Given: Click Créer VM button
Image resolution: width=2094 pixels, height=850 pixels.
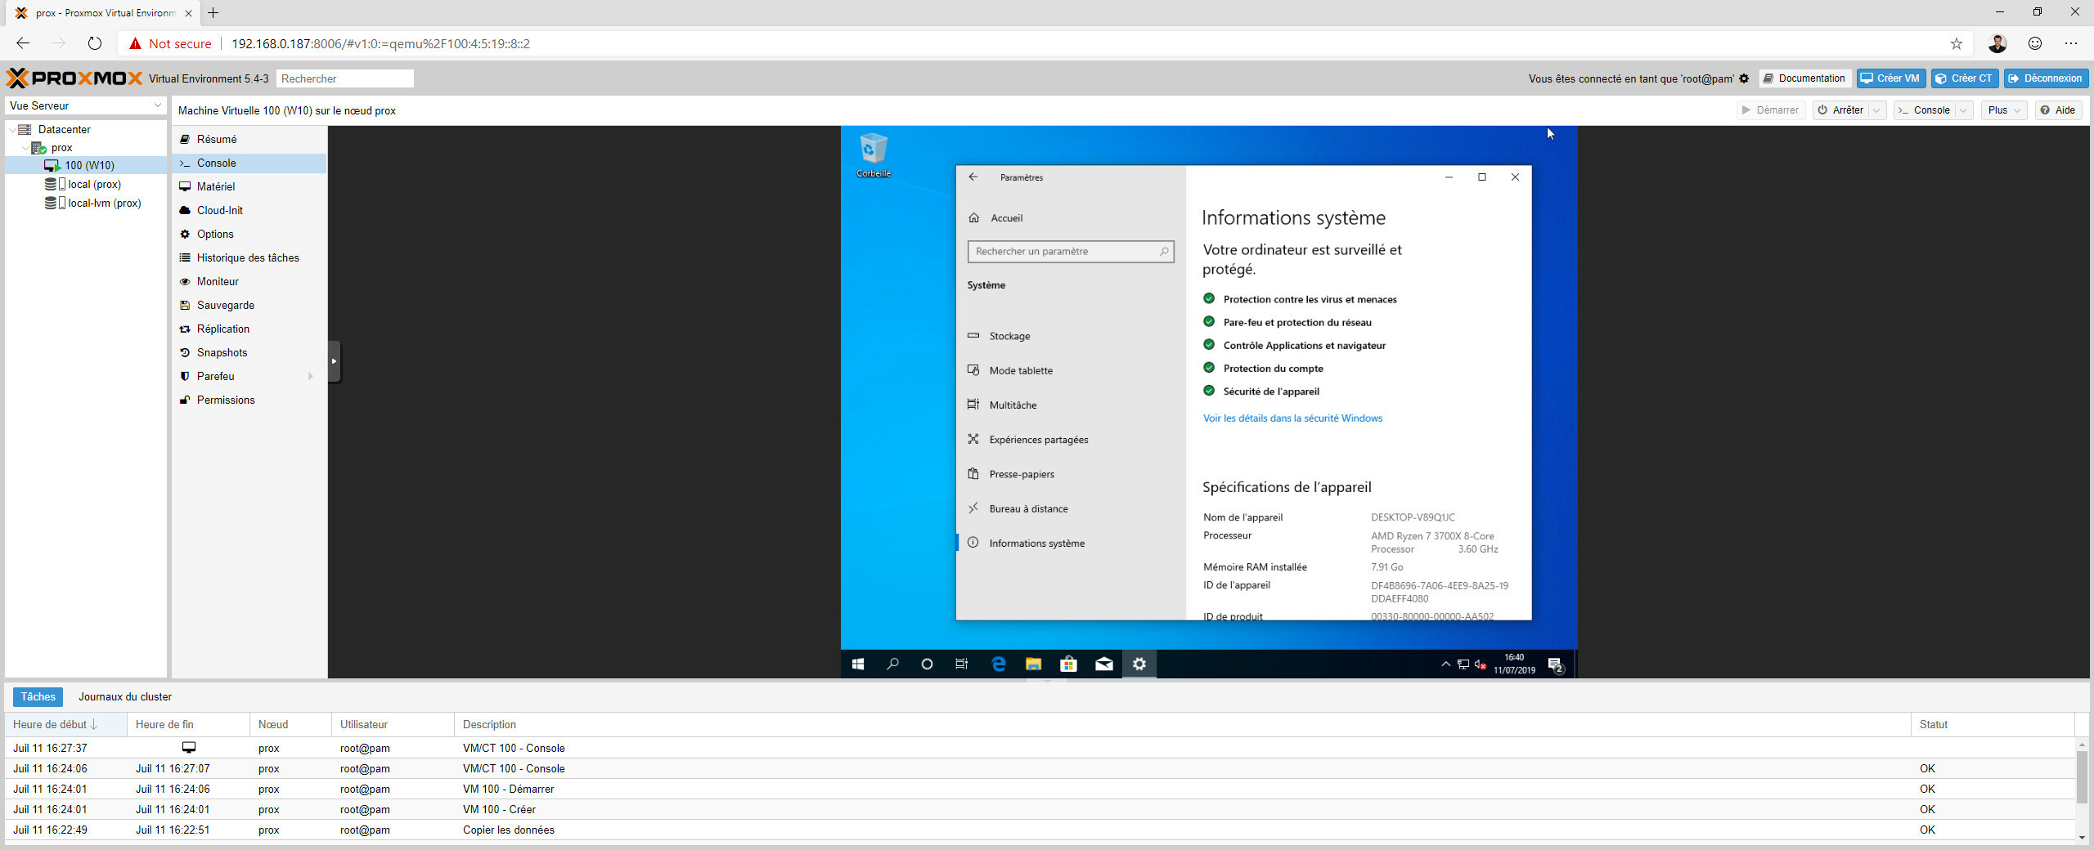Looking at the screenshot, I should coord(1891,78).
